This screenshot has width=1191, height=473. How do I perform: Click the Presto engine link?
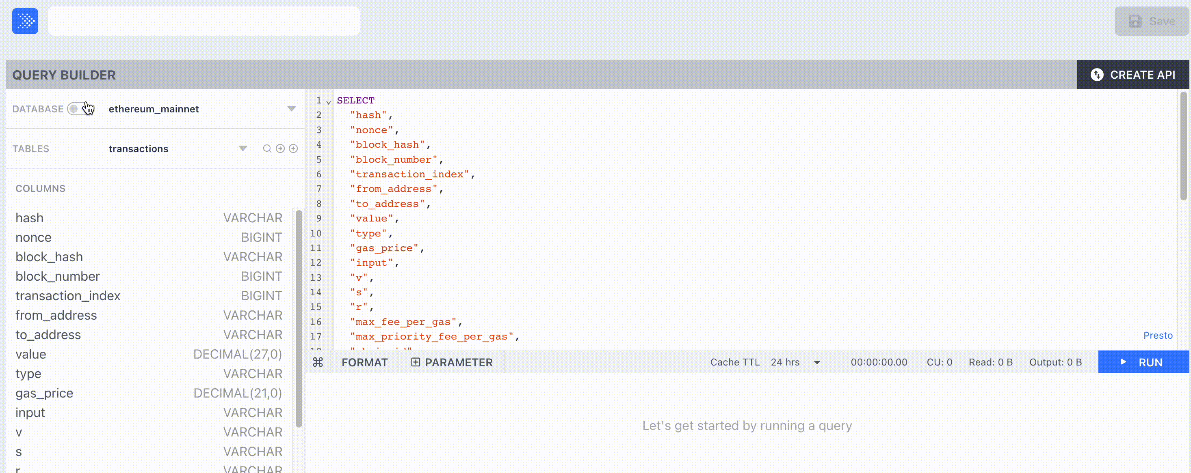[1157, 335]
